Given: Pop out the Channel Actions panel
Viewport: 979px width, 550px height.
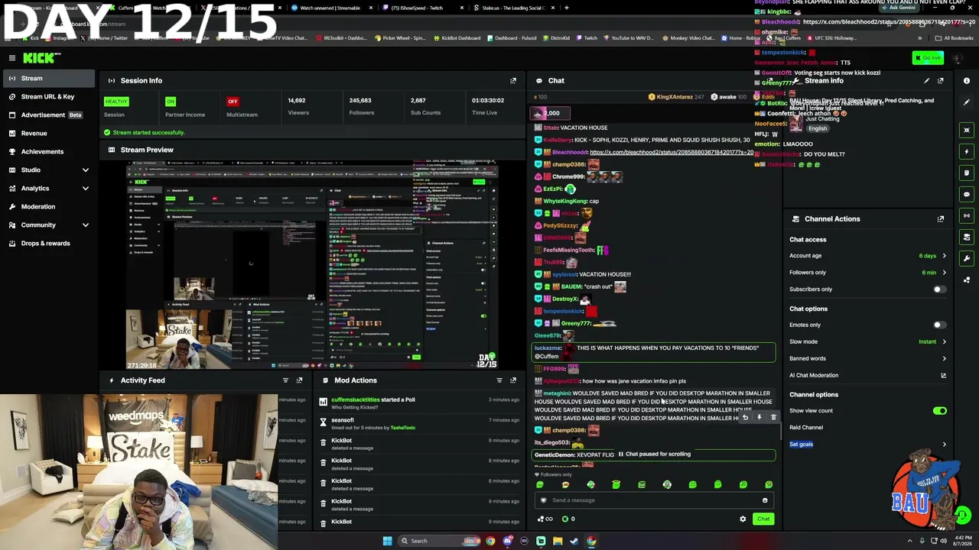Looking at the screenshot, I should (x=941, y=219).
